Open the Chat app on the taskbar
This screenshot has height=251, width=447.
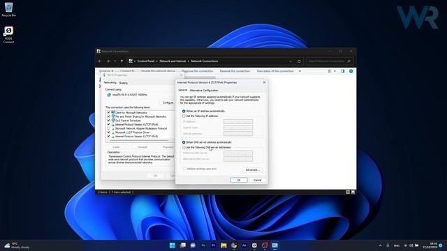[x=193, y=245]
